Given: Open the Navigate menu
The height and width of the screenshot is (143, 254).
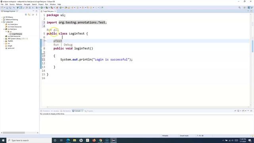Looking at the screenshot, I should point(27,4).
